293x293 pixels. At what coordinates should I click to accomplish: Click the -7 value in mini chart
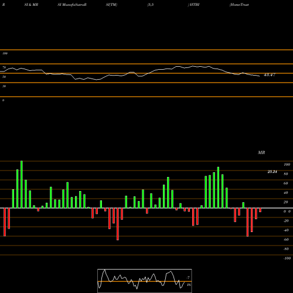click(188, 278)
